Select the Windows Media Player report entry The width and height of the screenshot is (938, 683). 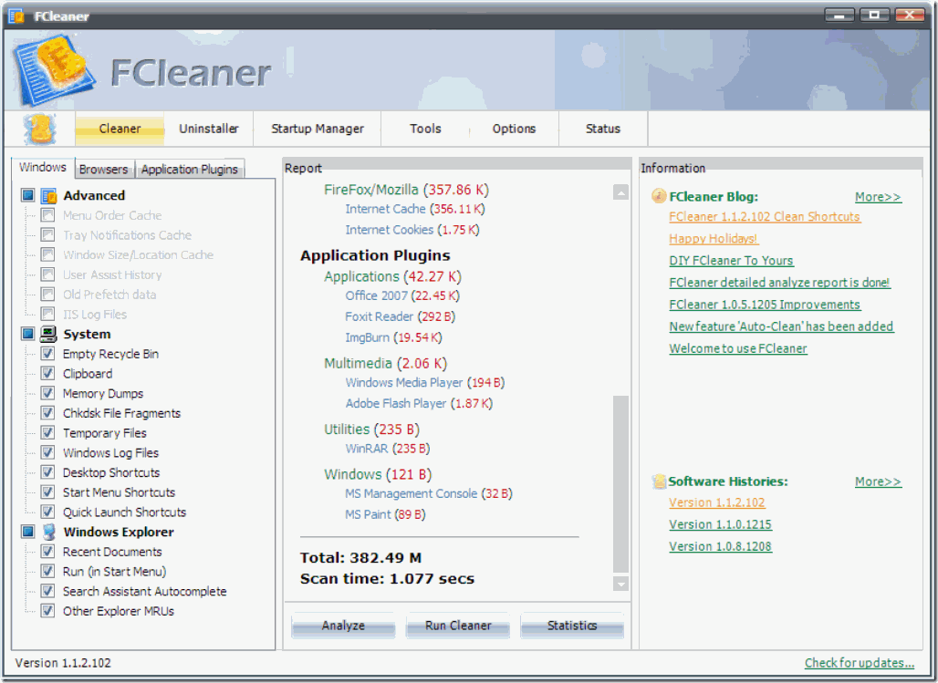pos(425,382)
